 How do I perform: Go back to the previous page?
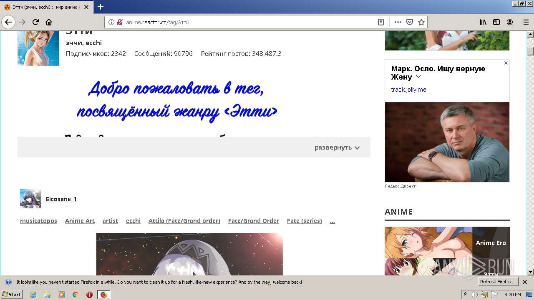pyautogui.click(x=8, y=22)
